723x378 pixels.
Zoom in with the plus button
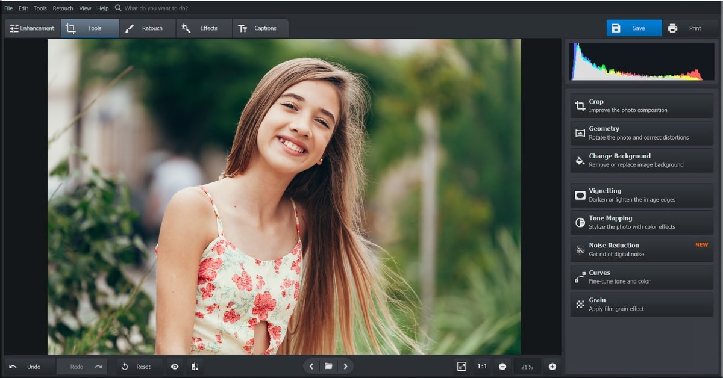[x=552, y=367]
